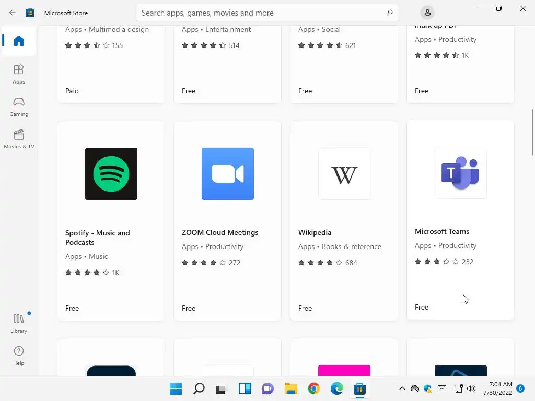
Task: Open Movies & TV section in sidebar
Action: tap(19, 139)
